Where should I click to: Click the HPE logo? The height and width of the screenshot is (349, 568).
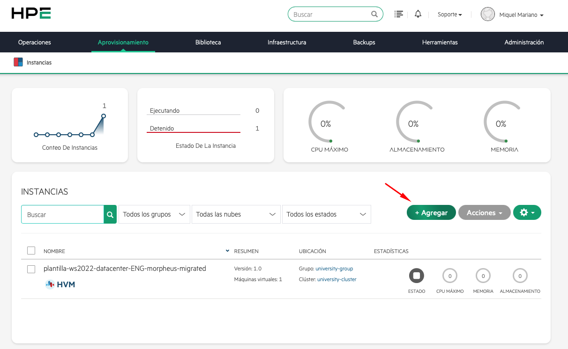(31, 14)
